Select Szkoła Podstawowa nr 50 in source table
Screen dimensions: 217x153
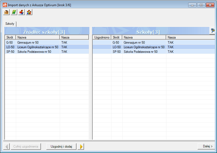click(x=34, y=52)
